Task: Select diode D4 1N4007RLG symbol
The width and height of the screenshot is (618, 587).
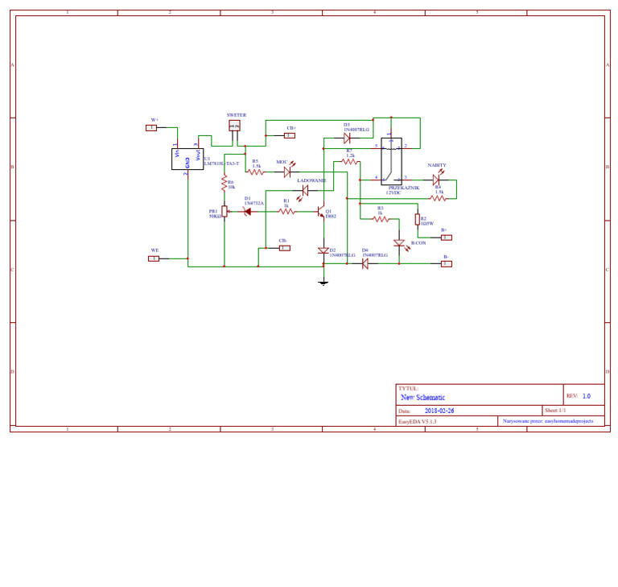Action: tap(365, 263)
